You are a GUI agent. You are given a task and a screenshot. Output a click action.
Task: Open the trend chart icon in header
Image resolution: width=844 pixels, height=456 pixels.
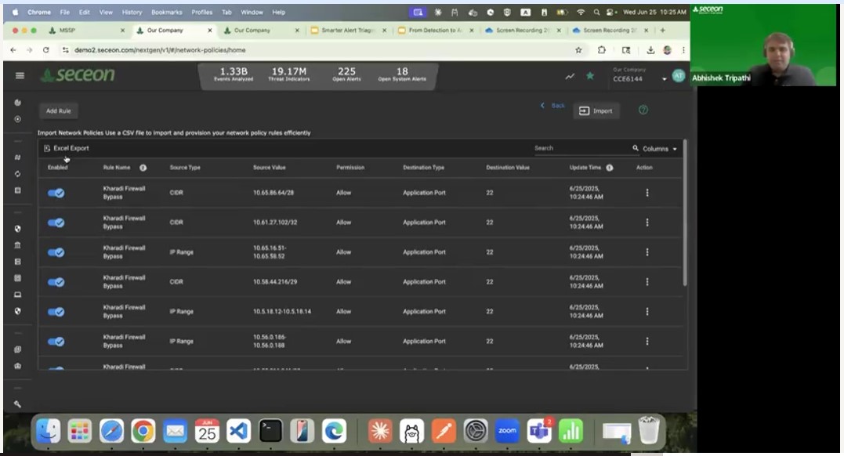pyautogui.click(x=570, y=77)
